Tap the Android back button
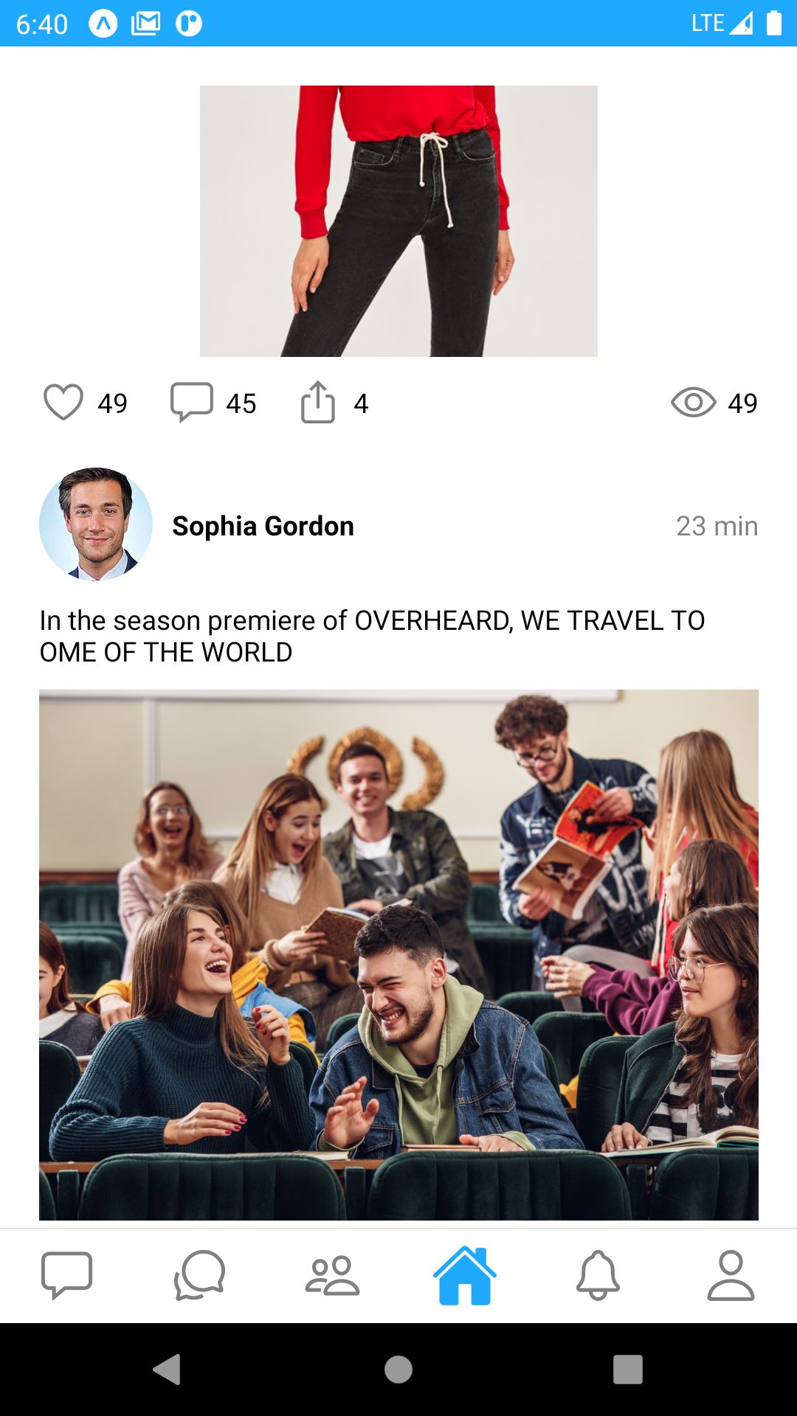The height and width of the screenshot is (1416, 797). (x=167, y=1370)
